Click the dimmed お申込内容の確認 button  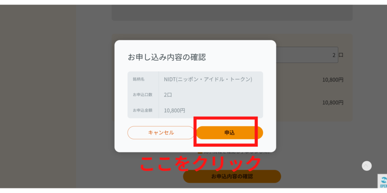click(232, 176)
